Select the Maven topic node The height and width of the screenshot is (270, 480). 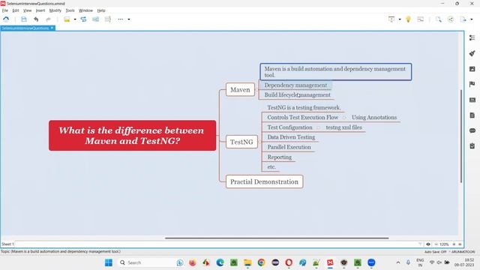(240, 90)
